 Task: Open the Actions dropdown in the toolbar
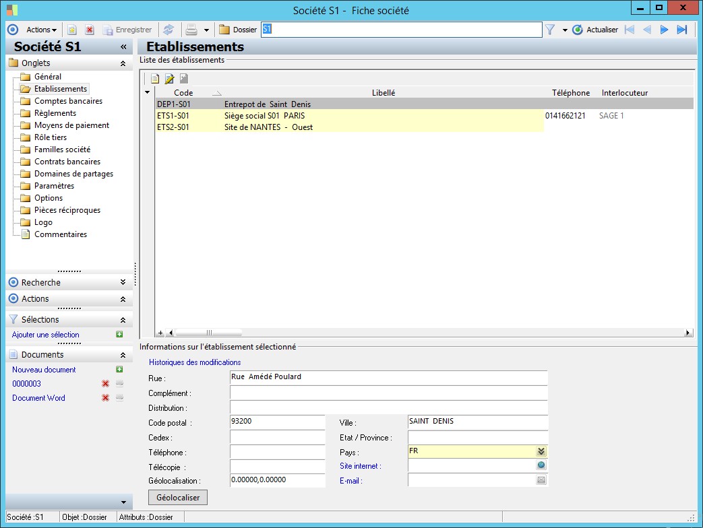41,30
